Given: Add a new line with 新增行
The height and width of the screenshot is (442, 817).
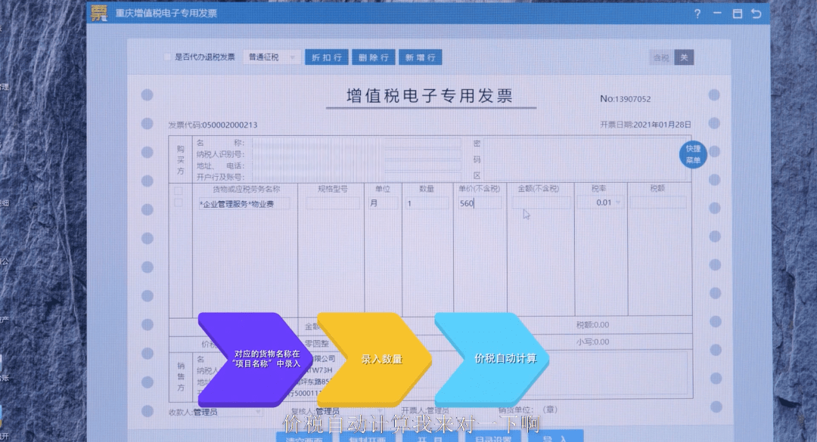Looking at the screenshot, I should point(420,57).
